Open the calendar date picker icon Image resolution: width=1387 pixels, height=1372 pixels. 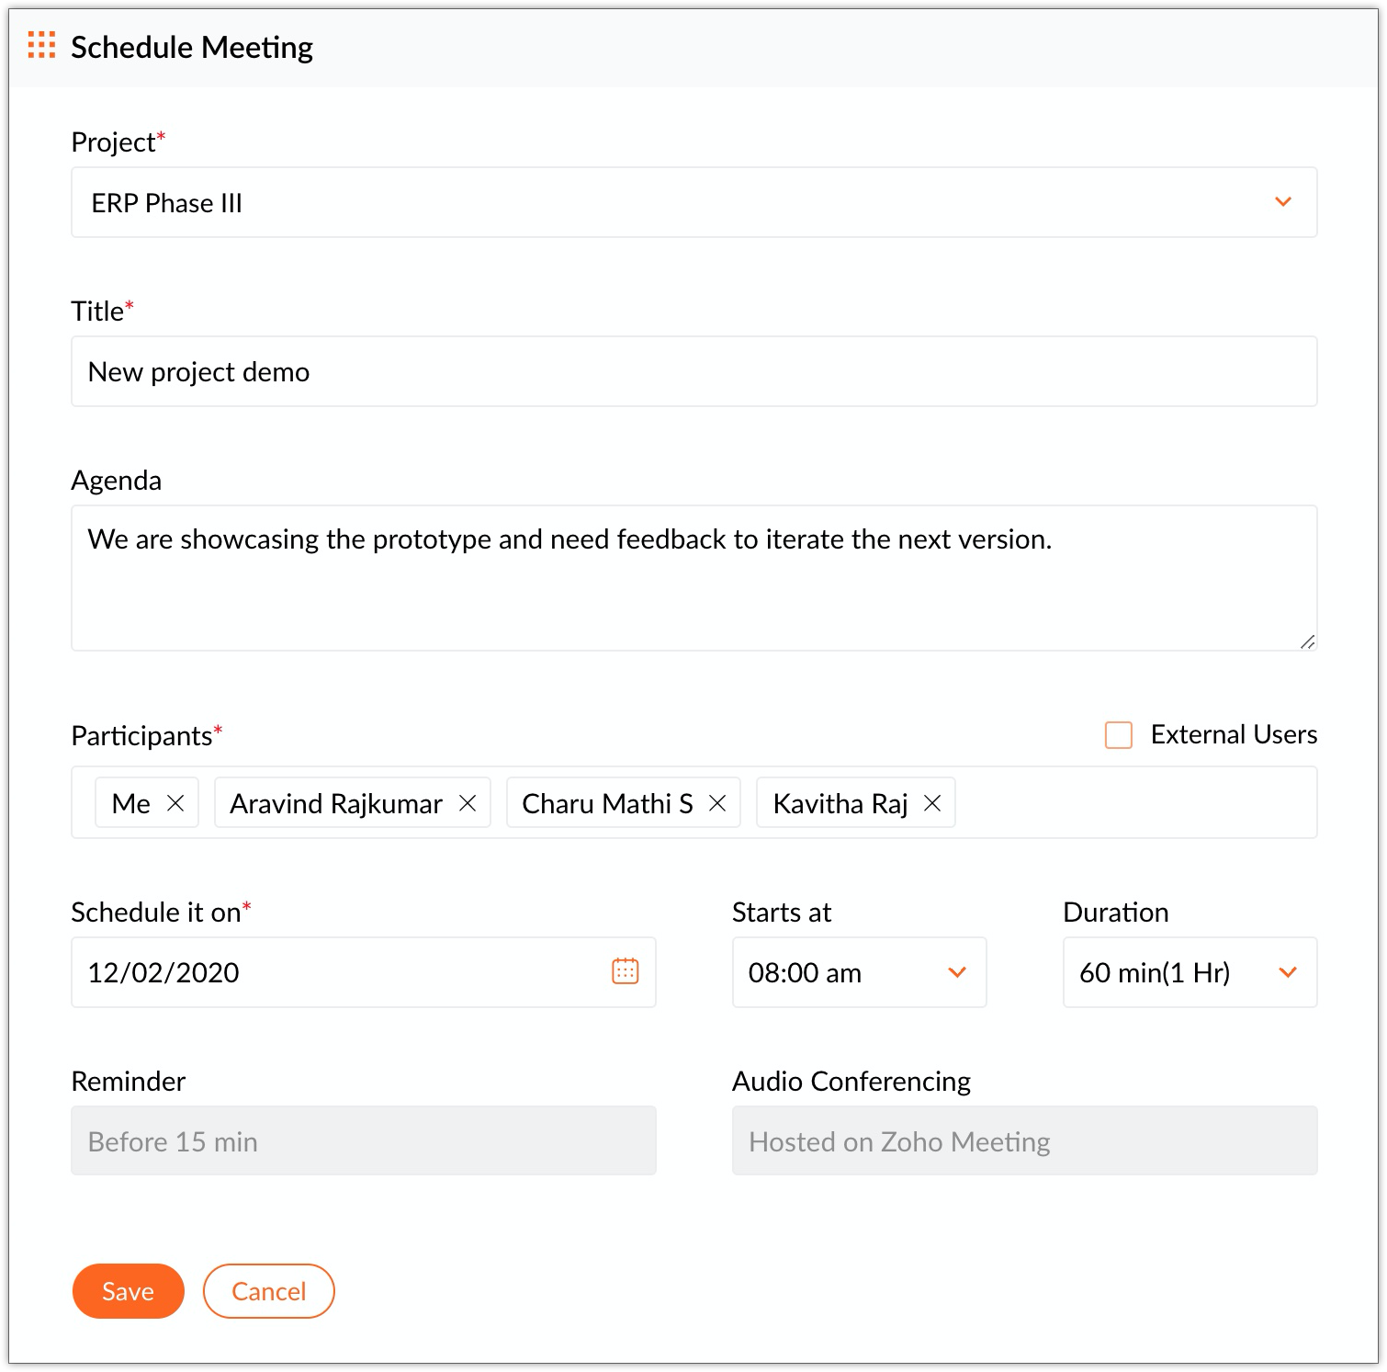(x=625, y=971)
